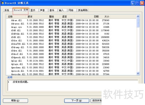Select the DirectX 文件 tab
Image resolution: width=145 pixels, height=105 pixels.
pos(21,10)
